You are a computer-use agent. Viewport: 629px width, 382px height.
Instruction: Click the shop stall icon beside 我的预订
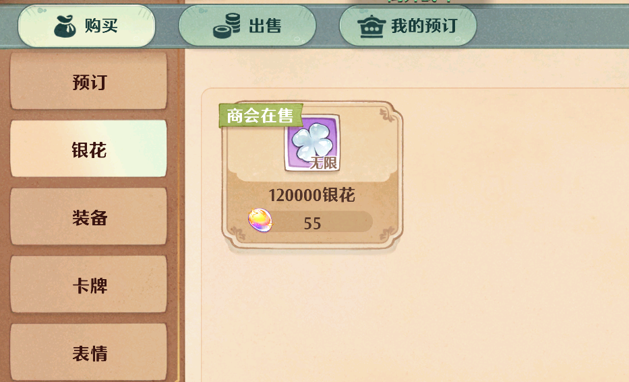(x=371, y=26)
